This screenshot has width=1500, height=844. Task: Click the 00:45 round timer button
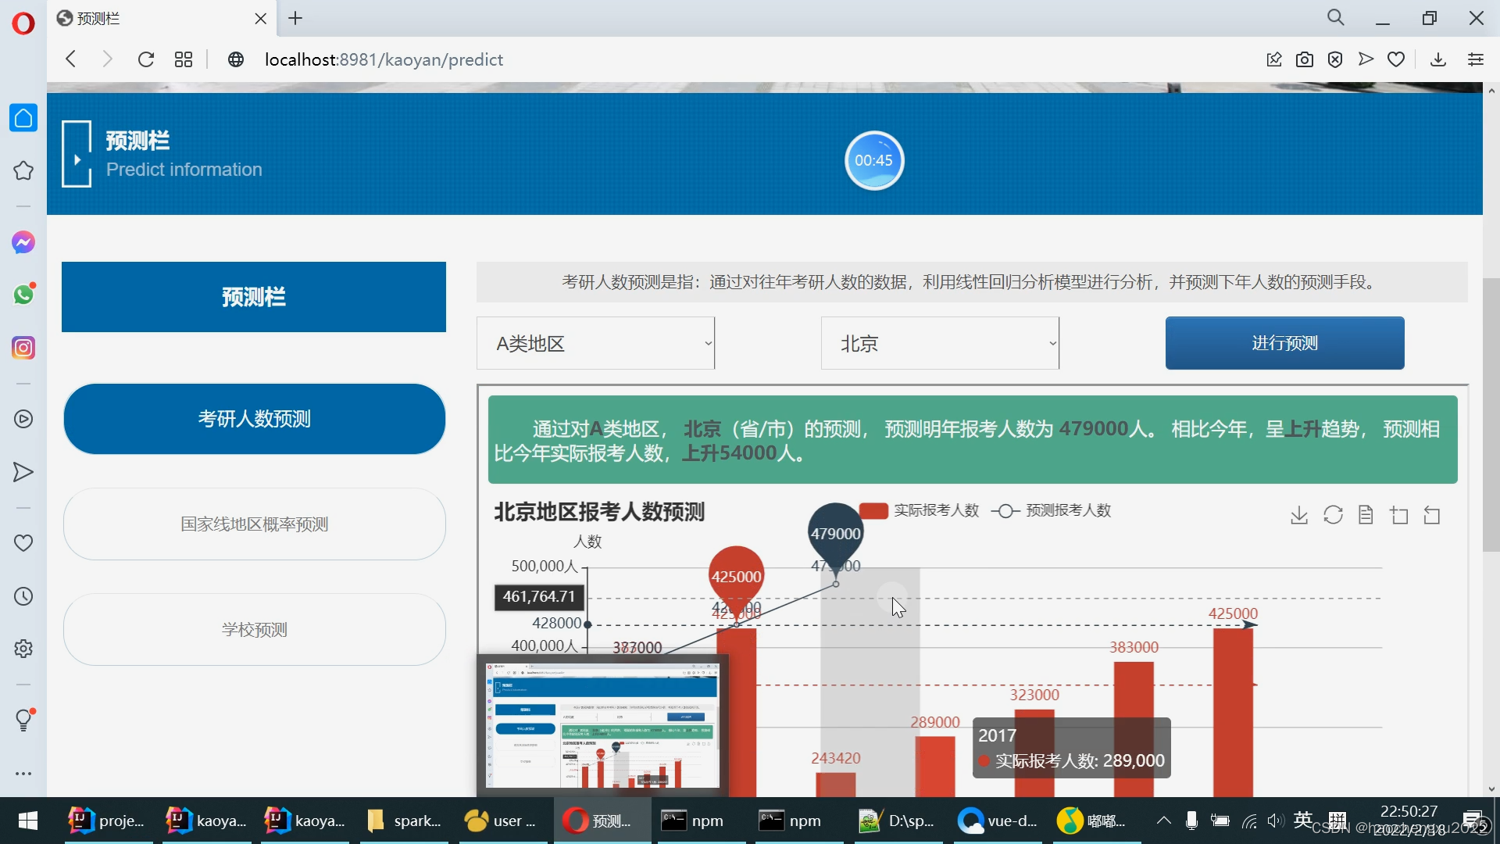click(x=873, y=160)
